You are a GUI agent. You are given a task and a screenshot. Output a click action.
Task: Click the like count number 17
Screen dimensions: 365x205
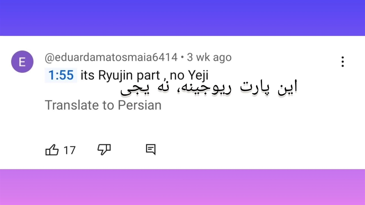[x=69, y=150]
